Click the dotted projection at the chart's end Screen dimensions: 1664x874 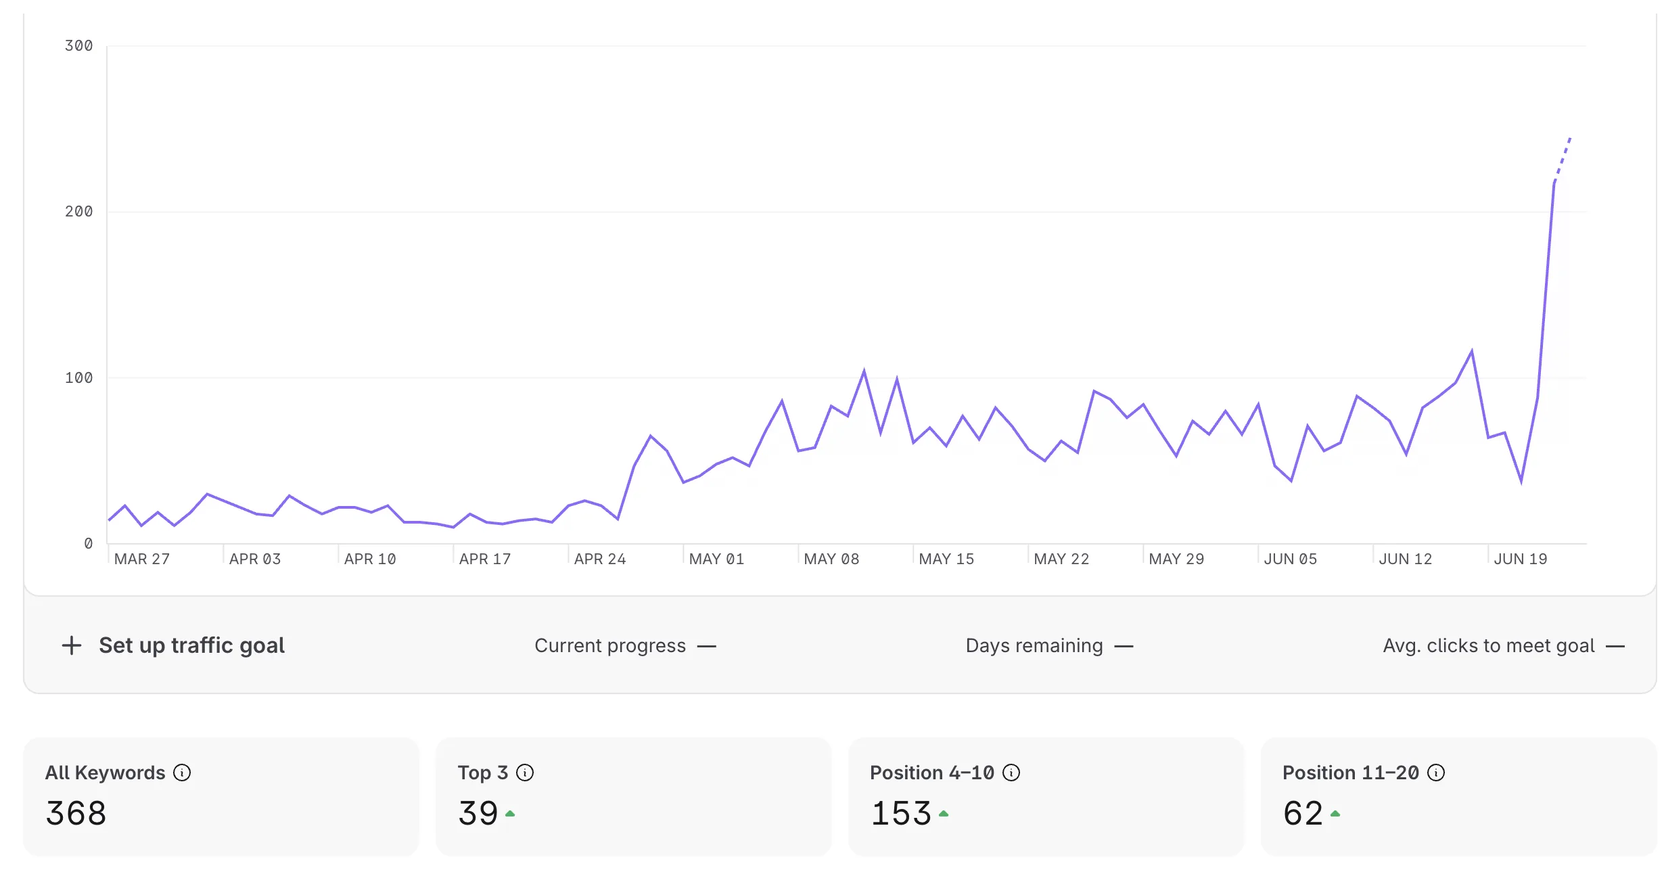(x=1563, y=160)
